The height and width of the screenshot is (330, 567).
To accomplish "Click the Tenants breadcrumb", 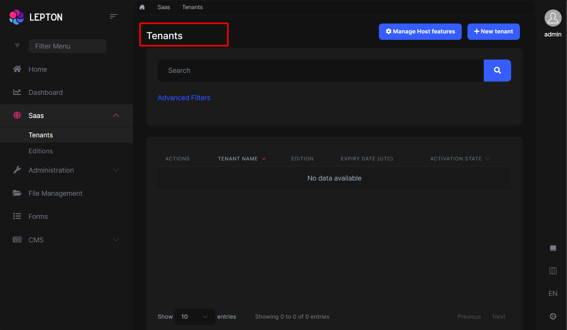I will coord(192,7).
